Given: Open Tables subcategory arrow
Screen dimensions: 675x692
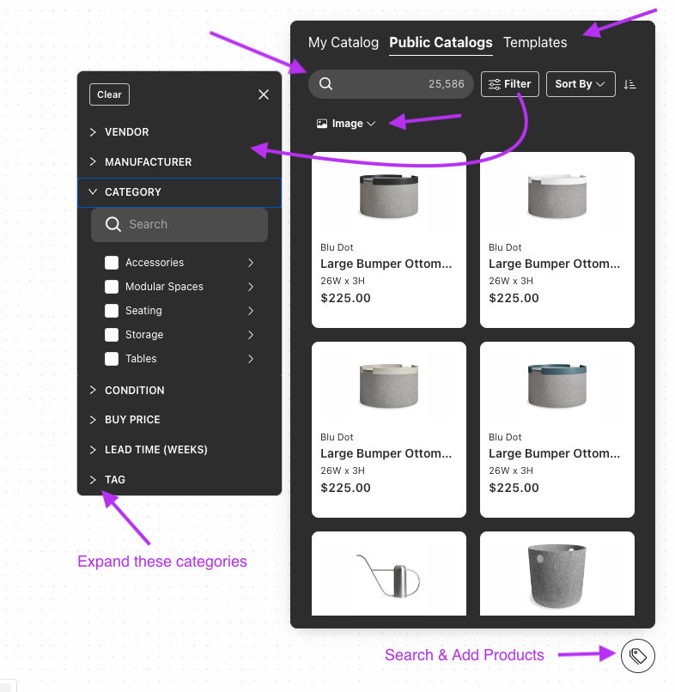Looking at the screenshot, I should (x=251, y=359).
